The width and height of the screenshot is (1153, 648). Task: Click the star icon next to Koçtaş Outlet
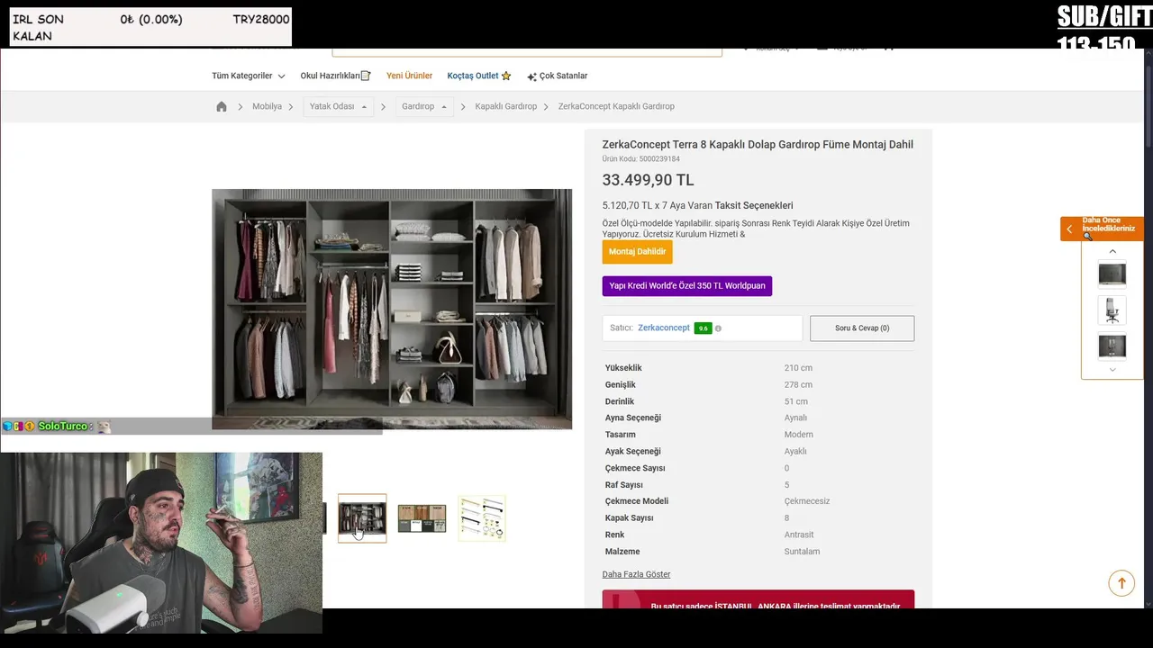(506, 76)
